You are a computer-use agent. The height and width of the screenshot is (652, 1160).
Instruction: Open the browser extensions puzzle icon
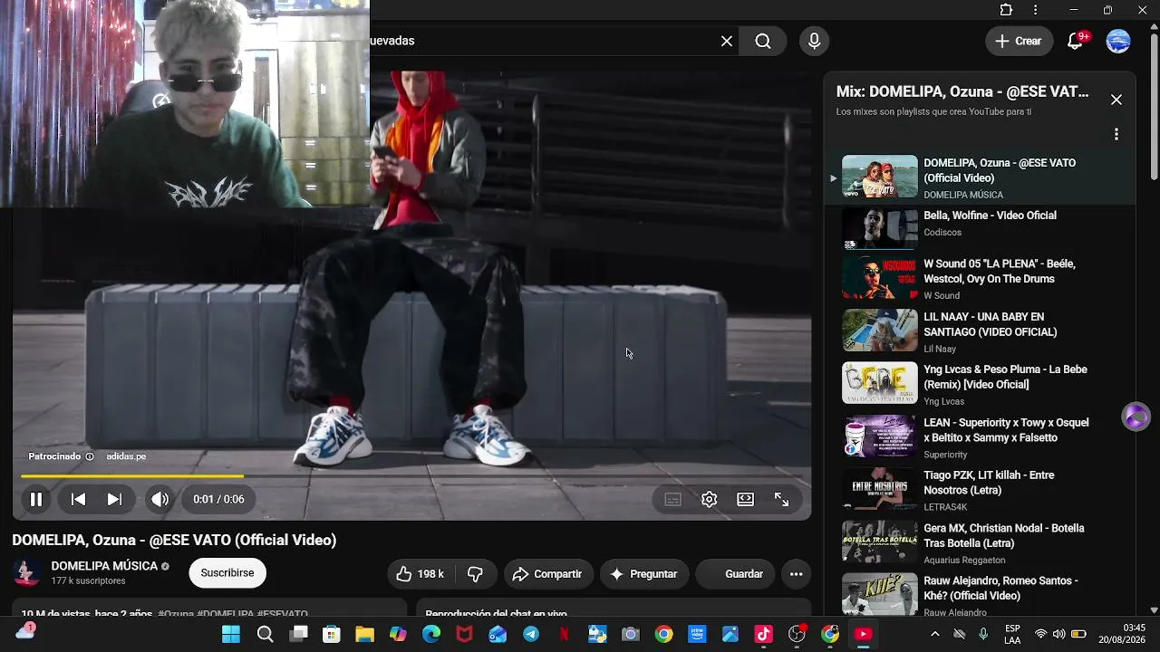point(1006,10)
